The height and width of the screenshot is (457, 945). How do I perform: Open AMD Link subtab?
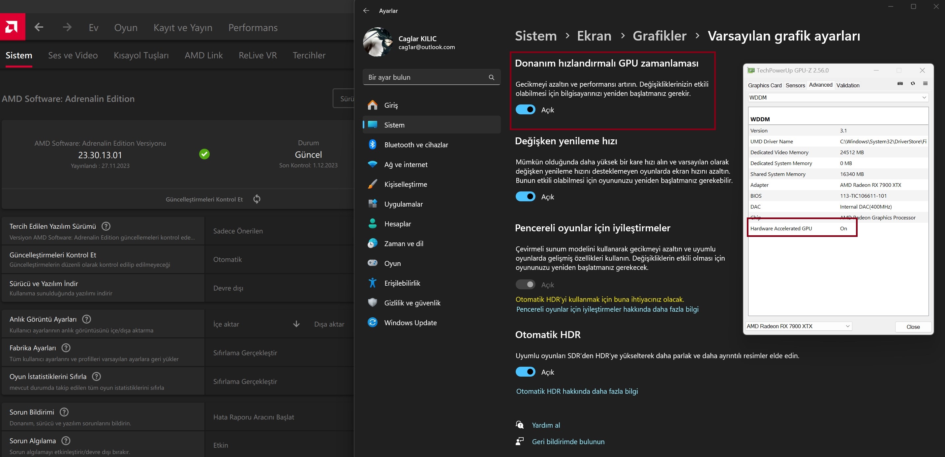[203, 55]
